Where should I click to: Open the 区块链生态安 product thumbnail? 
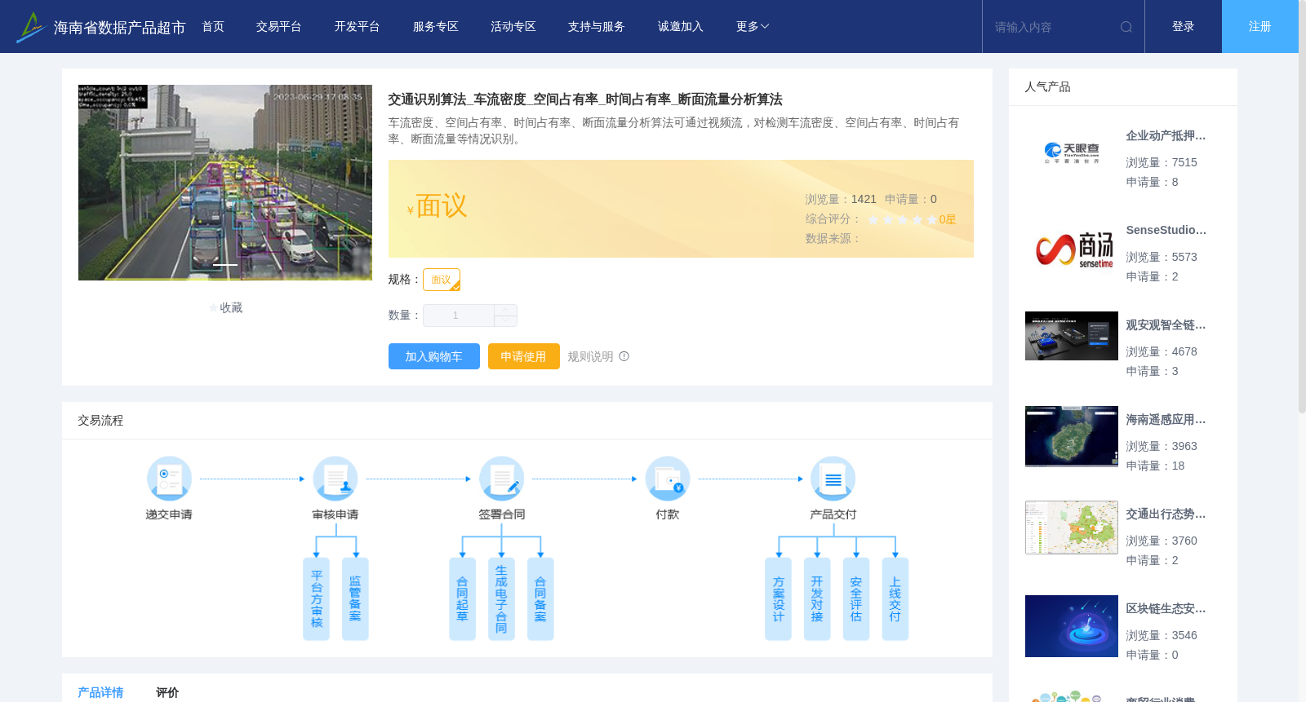pyautogui.click(x=1072, y=626)
